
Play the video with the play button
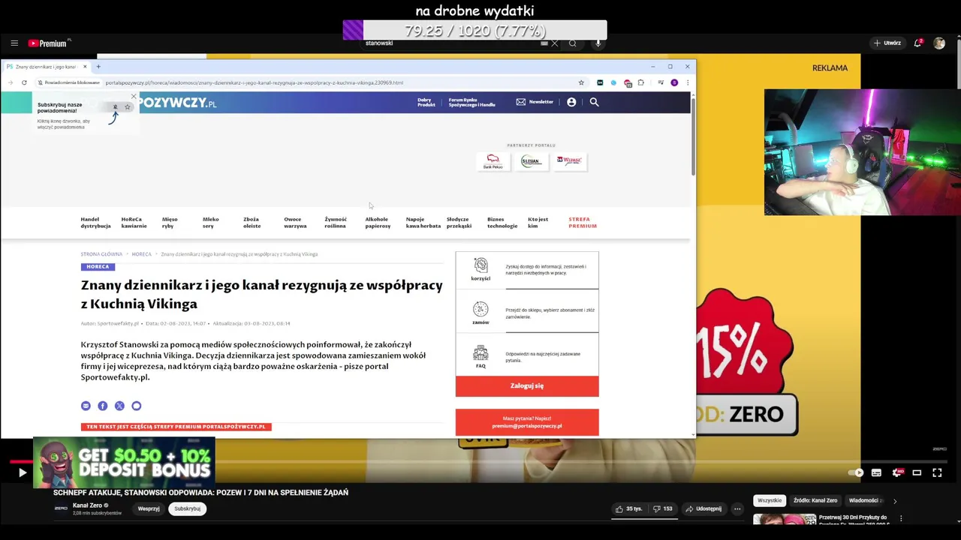[x=22, y=472]
